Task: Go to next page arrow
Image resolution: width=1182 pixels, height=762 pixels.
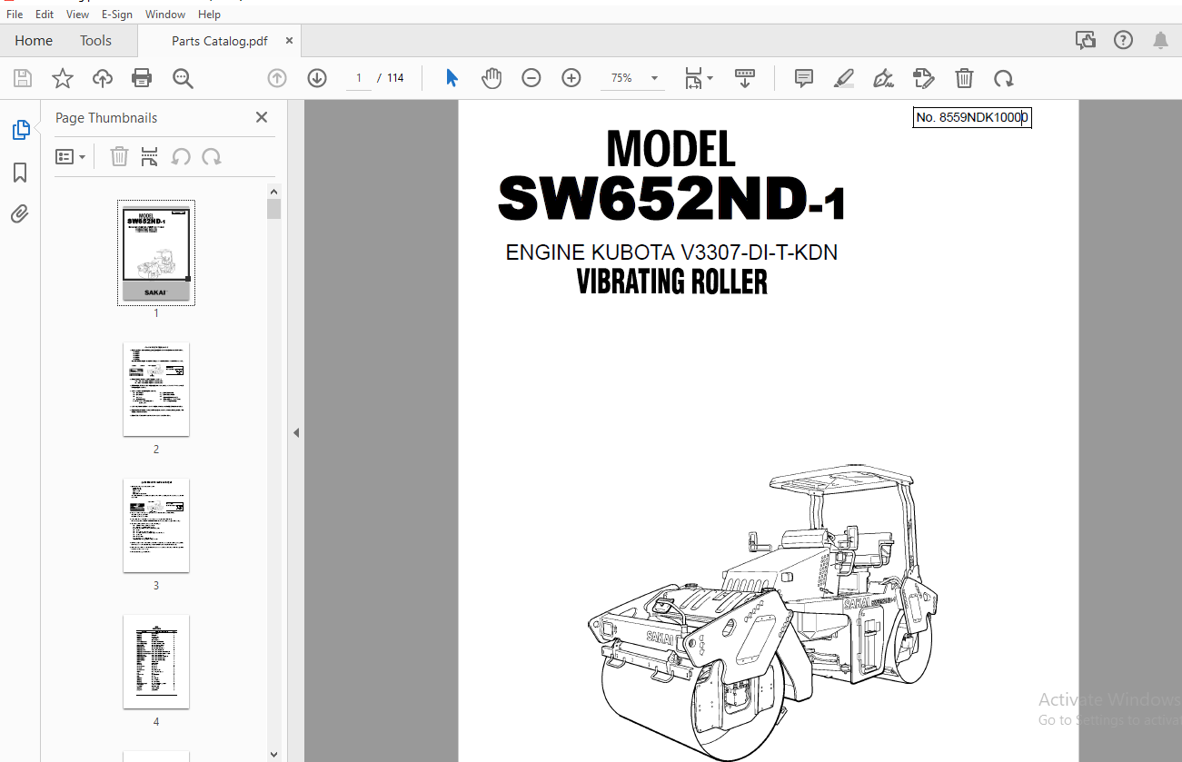Action: [317, 78]
